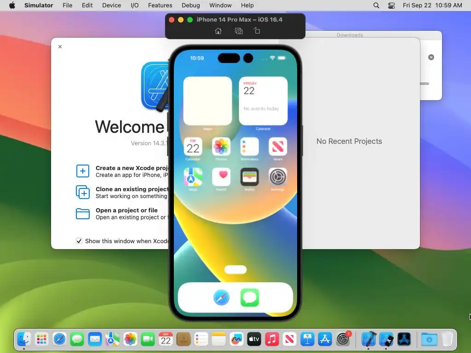Screen dimensions: 471x353
Task: Open Maps from the Mac Dock
Action: click(x=112, y=339)
